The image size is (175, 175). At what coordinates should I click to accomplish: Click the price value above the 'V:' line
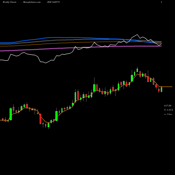(x=168, y=106)
